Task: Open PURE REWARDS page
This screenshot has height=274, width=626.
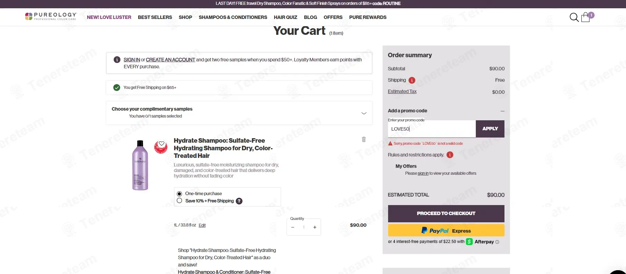Action: point(368,17)
